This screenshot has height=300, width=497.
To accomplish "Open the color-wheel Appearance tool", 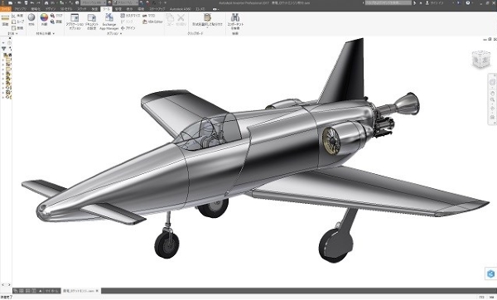I will coord(44,19).
